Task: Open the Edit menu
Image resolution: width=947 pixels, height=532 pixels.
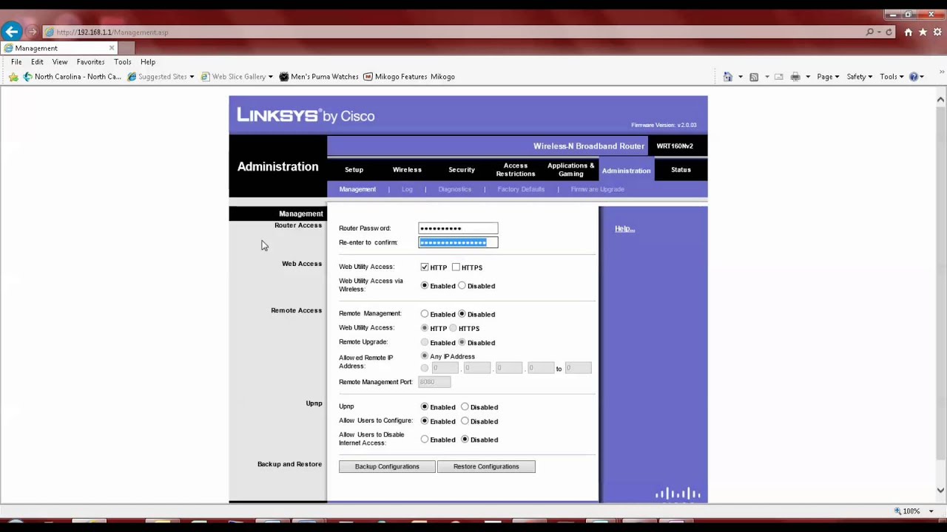Action: click(x=37, y=62)
